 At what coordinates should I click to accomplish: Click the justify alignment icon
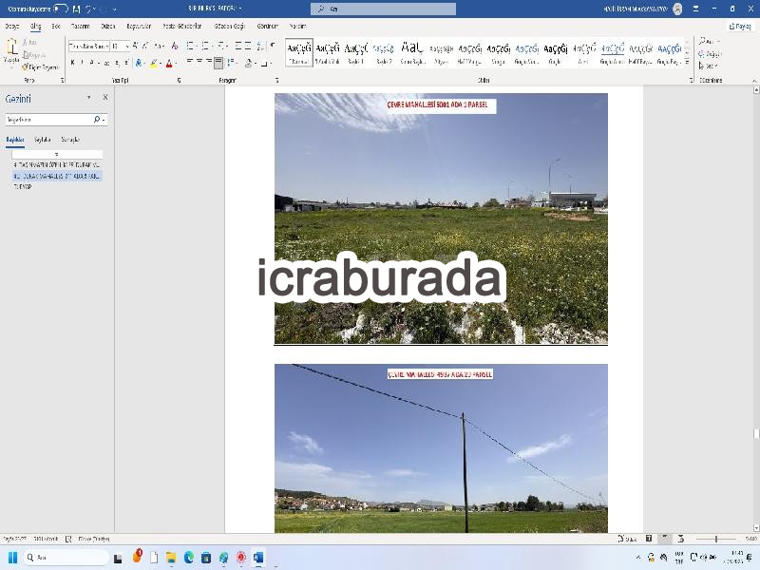coord(218,63)
